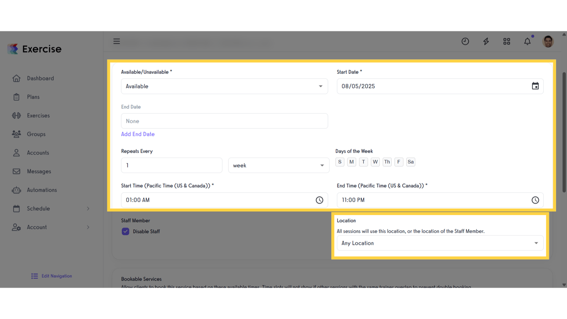This screenshot has height=319, width=567.
Task: Click the Add End Date link
Action: click(138, 134)
